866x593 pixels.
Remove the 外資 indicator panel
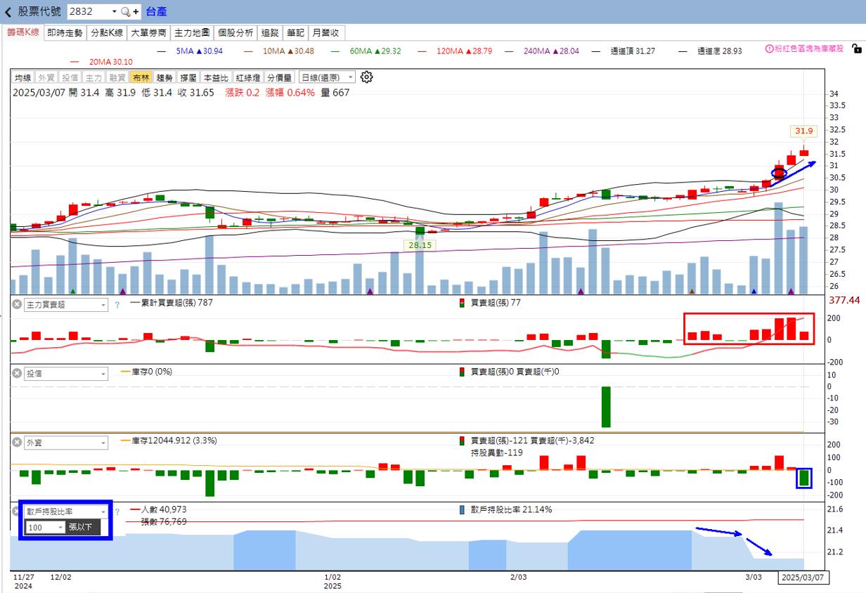tap(17, 443)
